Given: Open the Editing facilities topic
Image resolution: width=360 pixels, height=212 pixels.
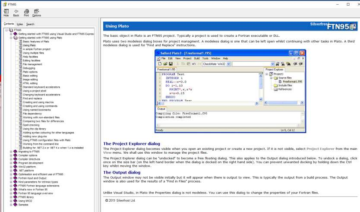Looking at the screenshot, I should tap(32, 60).
